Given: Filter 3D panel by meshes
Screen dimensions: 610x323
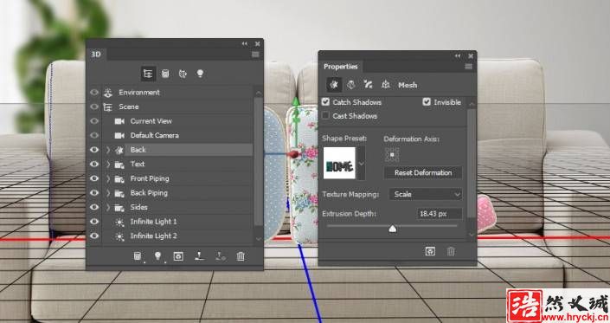Looking at the screenshot, I should pos(165,74).
